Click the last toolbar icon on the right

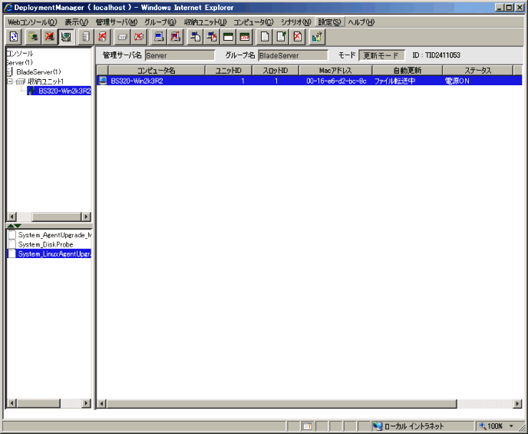pyautogui.click(x=317, y=37)
